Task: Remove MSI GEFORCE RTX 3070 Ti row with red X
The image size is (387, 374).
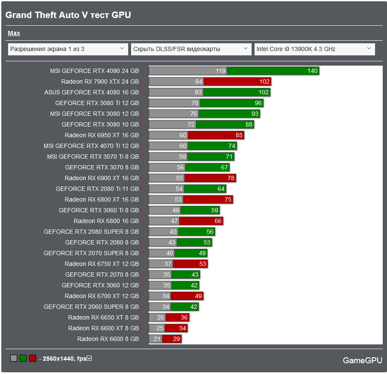Action: (x=143, y=157)
